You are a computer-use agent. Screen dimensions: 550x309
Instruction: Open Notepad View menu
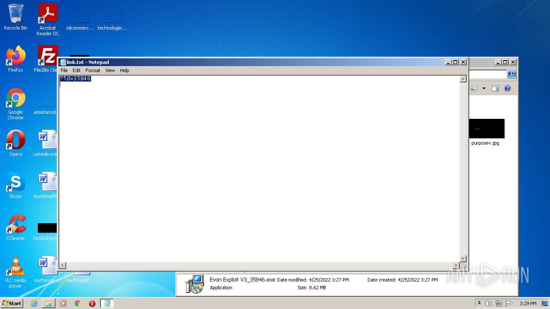(110, 70)
